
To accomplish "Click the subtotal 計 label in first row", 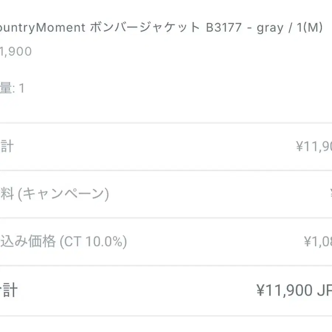I will [x=7, y=146].
